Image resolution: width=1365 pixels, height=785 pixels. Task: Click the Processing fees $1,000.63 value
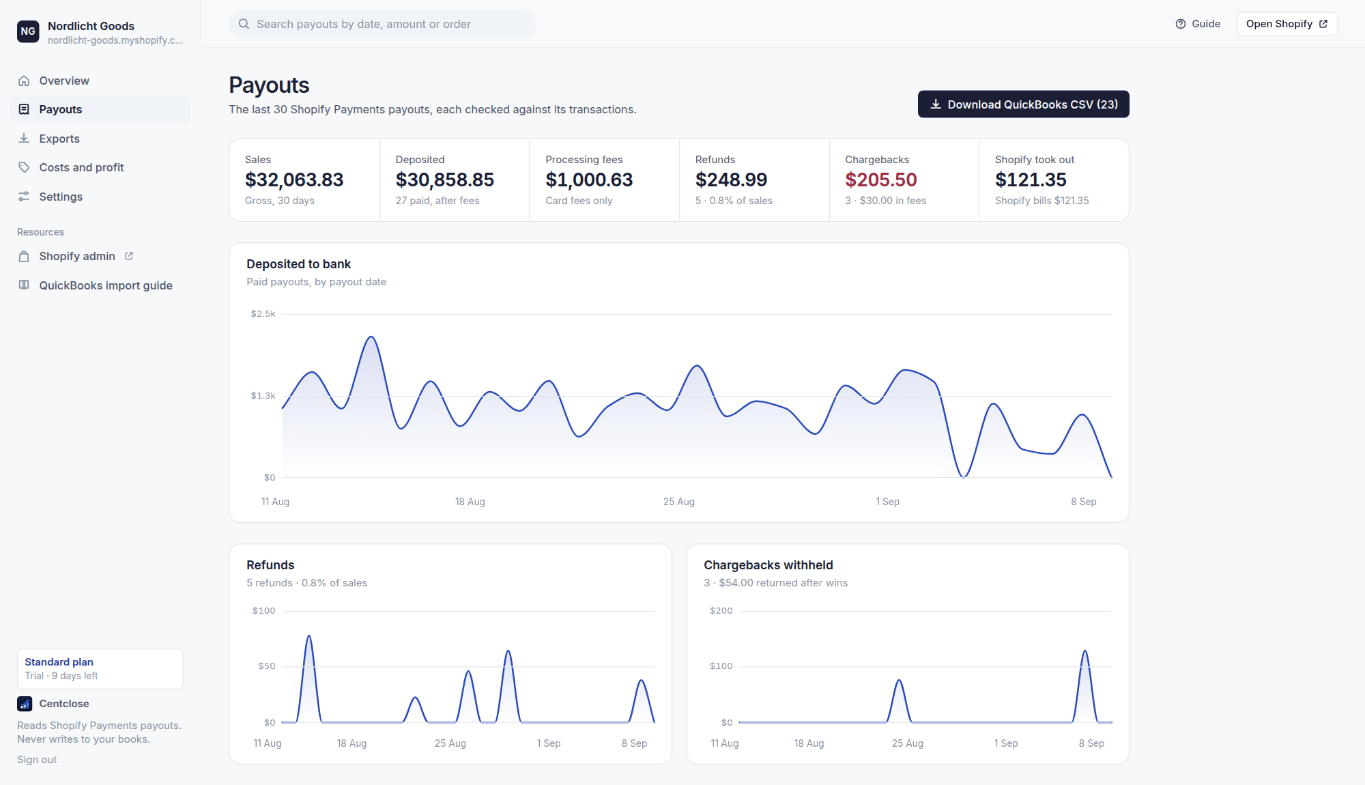[x=589, y=180]
